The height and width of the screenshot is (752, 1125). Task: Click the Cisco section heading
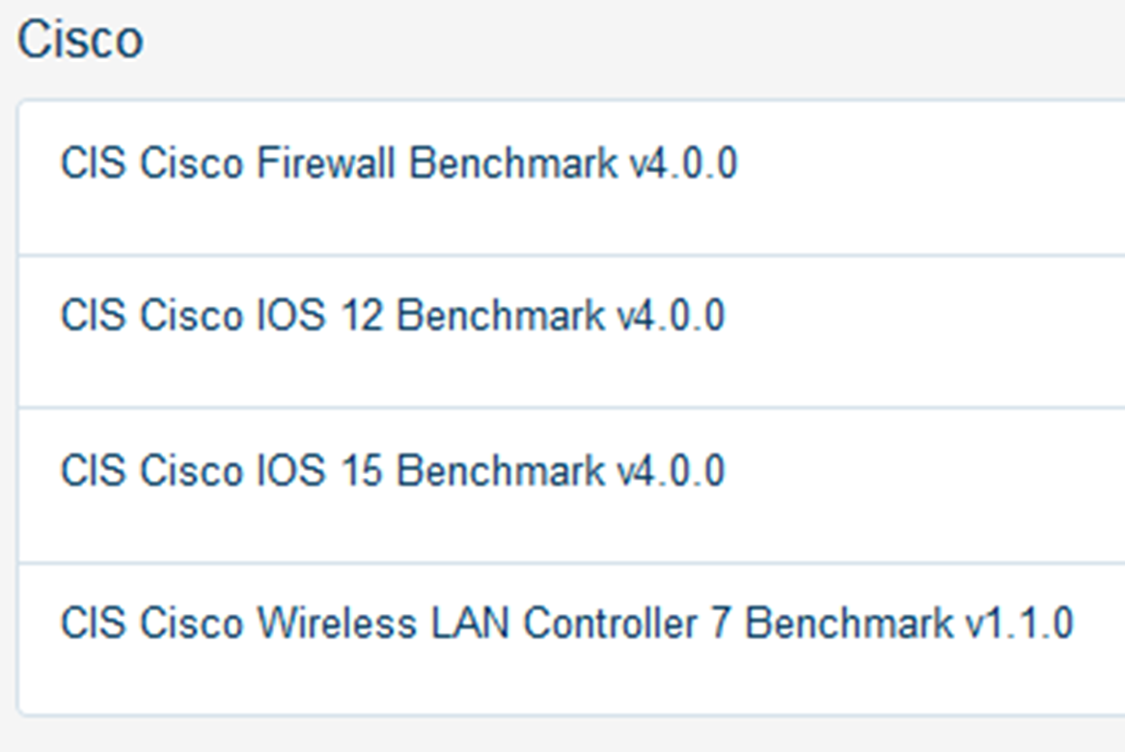[x=80, y=40]
